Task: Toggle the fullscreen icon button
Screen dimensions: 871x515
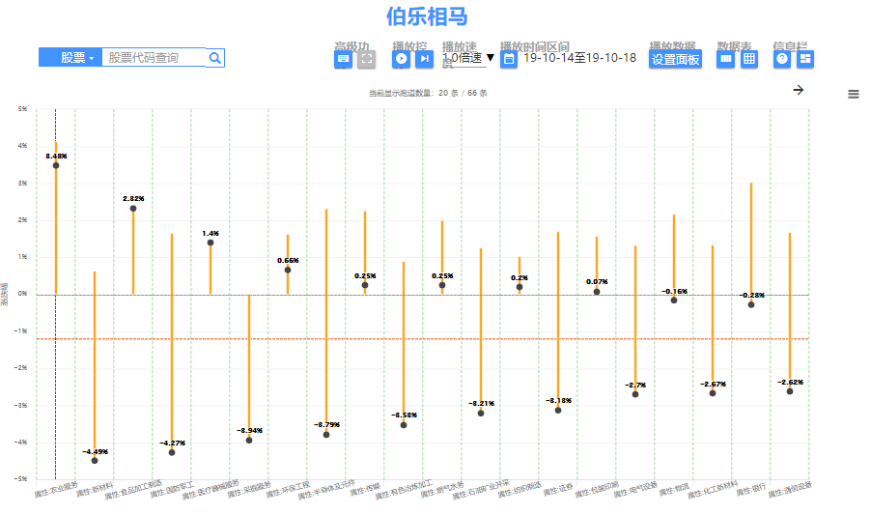Action: pos(367,59)
